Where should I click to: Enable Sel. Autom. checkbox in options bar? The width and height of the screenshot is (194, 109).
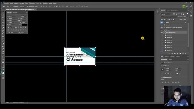(x=12, y=6)
